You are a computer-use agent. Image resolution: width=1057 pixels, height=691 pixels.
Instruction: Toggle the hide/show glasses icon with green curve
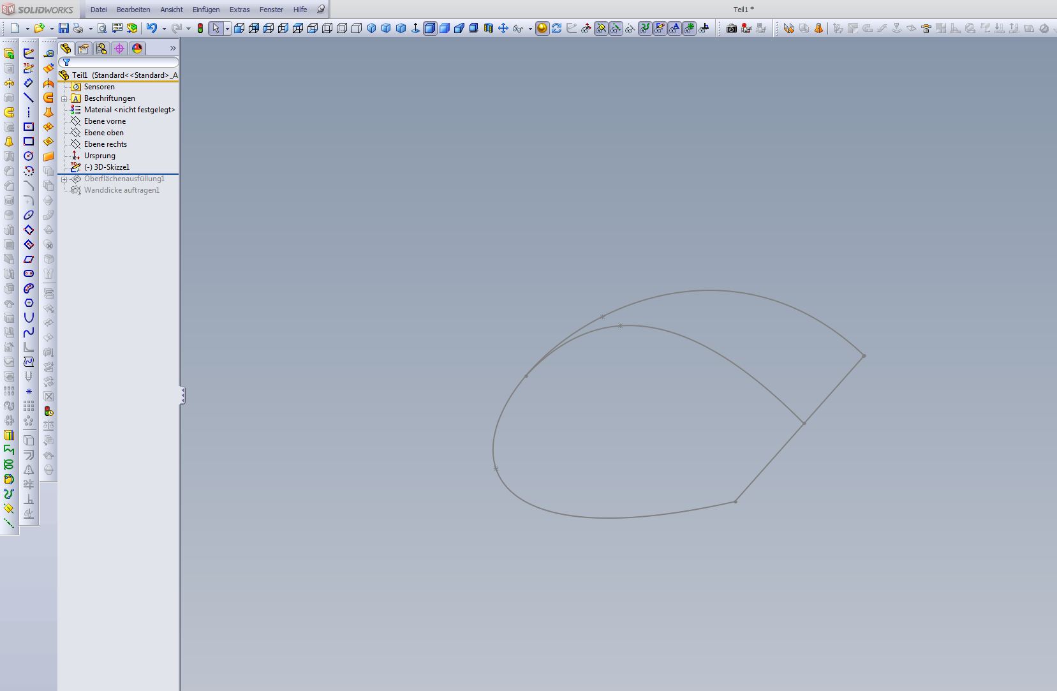point(645,28)
